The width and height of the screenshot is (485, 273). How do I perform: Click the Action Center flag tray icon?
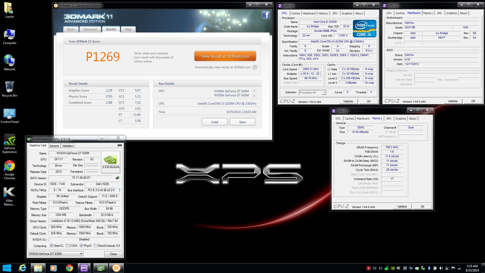click(x=453, y=268)
